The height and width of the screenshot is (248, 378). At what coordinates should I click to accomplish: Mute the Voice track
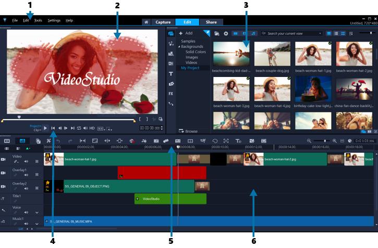tap(26, 213)
